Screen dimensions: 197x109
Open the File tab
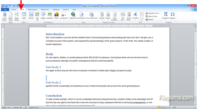pyautogui.click(x=5, y=9)
